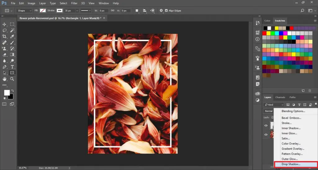Select the Dodge tool

tap(12, 61)
